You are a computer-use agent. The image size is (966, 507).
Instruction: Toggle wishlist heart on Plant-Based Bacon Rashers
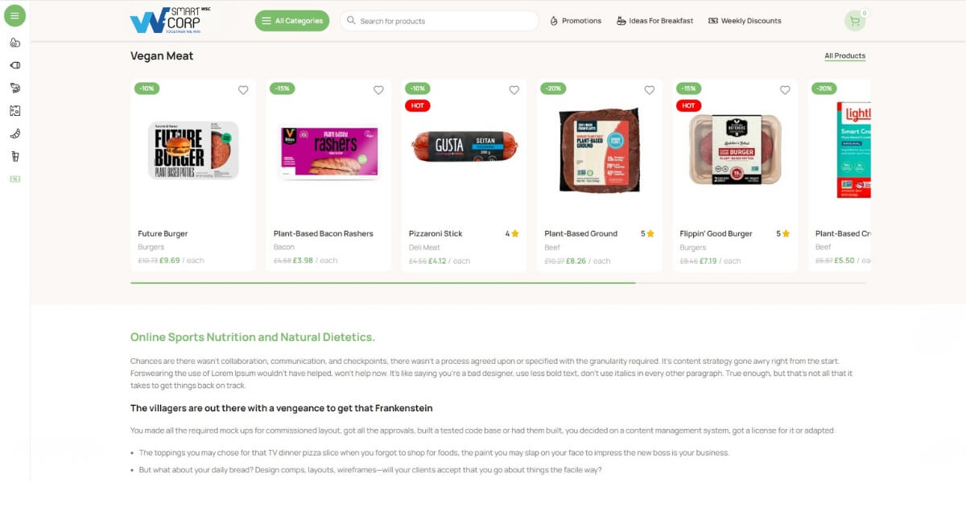point(378,90)
